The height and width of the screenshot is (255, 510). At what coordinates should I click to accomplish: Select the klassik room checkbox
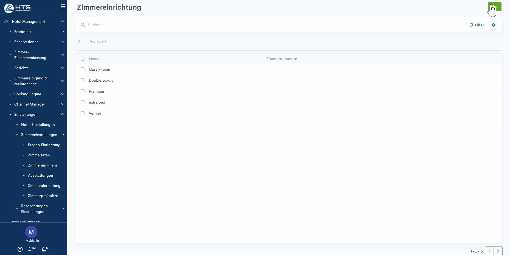click(83, 69)
